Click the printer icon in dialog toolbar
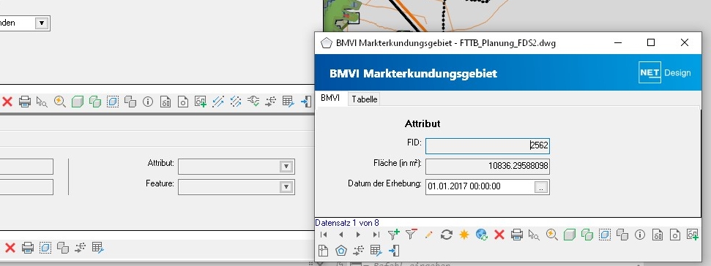 pyautogui.click(x=516, y=235)
